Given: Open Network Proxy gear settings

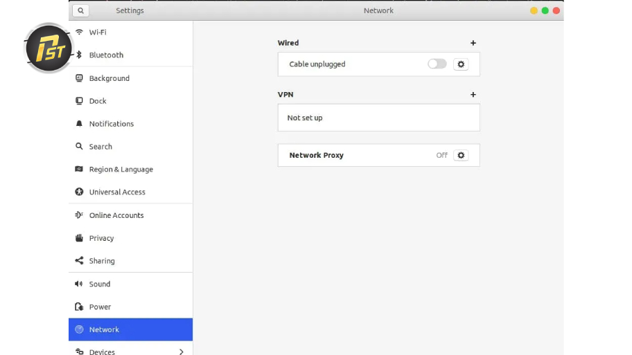Looking at the screenshot, I should click(461, 156).
